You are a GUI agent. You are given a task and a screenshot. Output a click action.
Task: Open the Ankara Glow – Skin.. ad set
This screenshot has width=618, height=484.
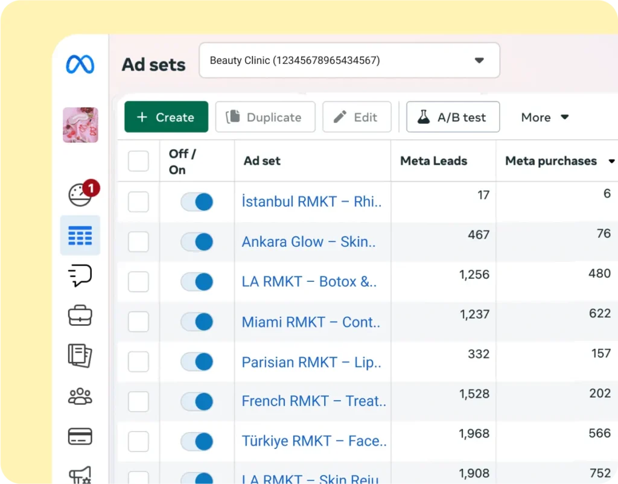[x=308, y=241]
